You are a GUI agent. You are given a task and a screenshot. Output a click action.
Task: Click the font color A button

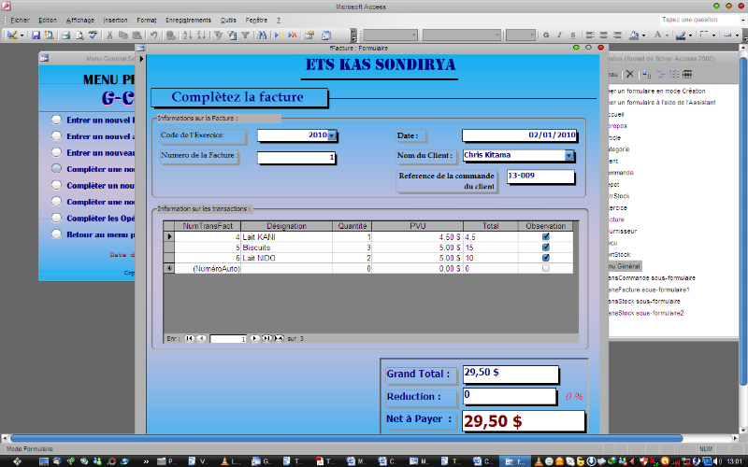656,35
